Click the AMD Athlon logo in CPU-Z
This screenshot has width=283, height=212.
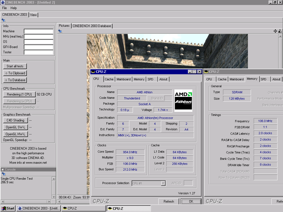pyautogui.click(x=183, y=100)
